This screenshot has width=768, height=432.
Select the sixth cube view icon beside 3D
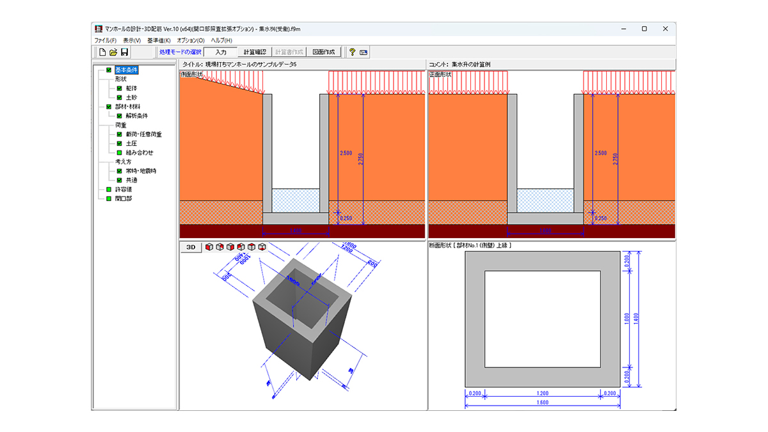pos(262,247)
